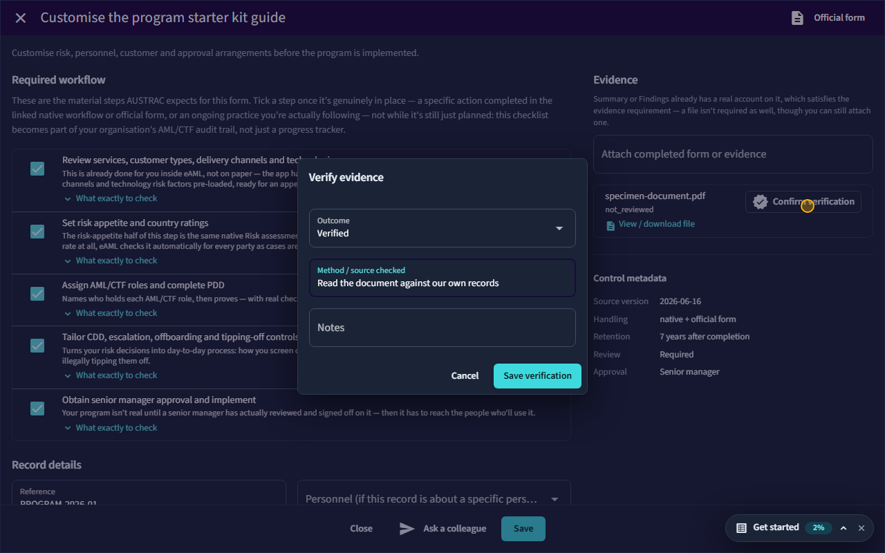Image resolution: width=885 pixels, height=553 pixels.
Task: Dismiss the Get started widget
Action: 861,528
